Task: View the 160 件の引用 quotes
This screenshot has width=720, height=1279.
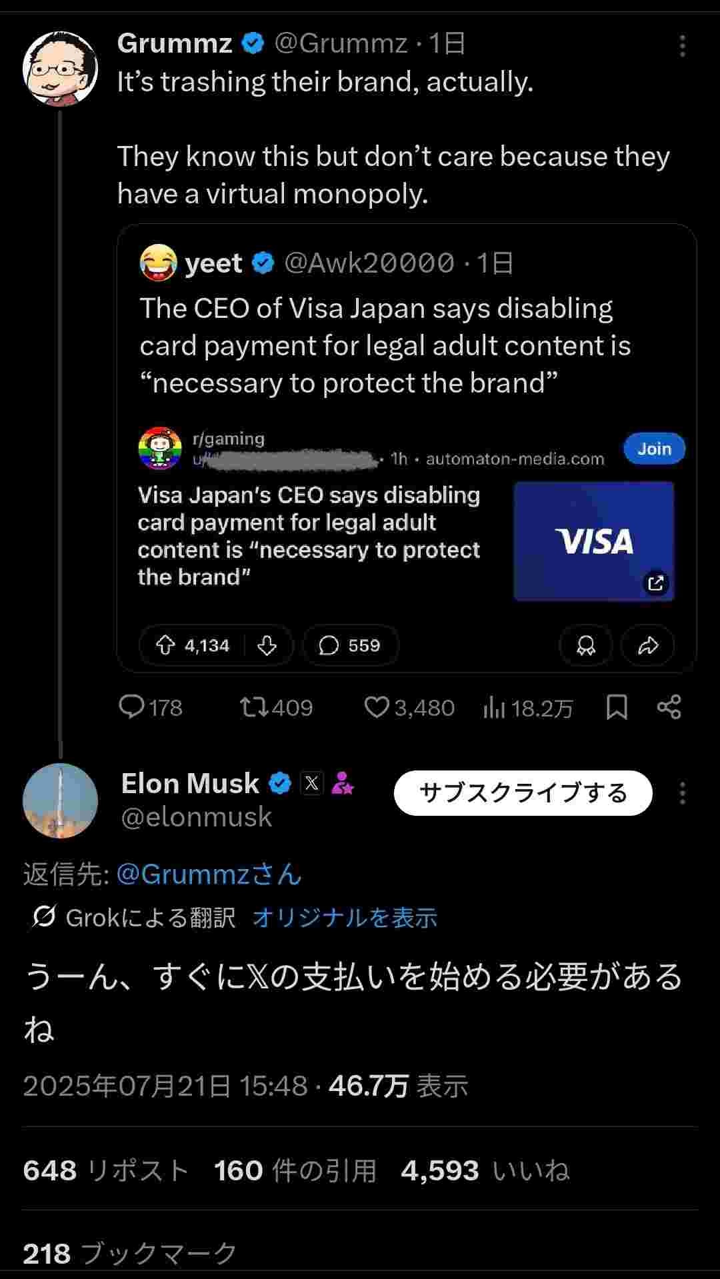Action: (295, 1170)
